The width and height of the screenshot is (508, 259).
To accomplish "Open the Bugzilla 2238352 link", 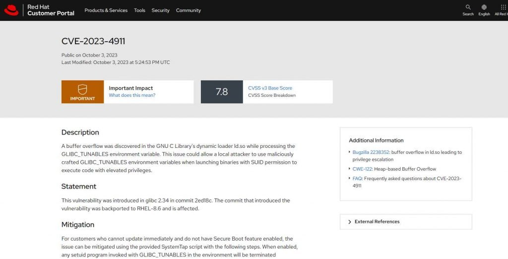I will [x=371, y=152].
